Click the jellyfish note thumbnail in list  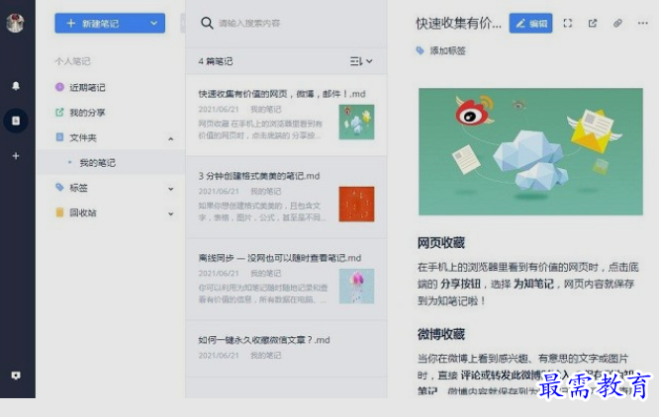[x=356, y=287]
